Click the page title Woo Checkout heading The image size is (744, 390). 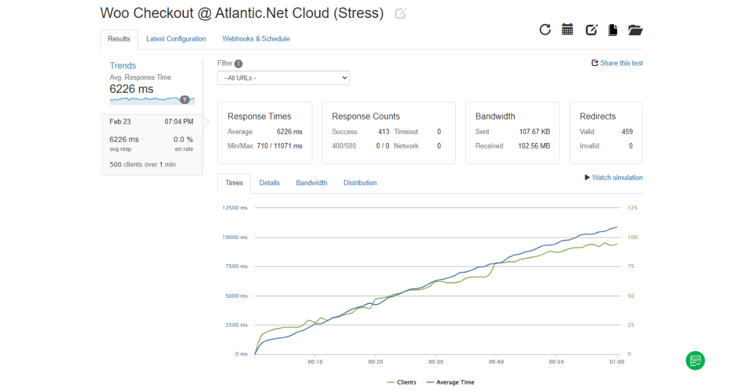tap(242, 14)
